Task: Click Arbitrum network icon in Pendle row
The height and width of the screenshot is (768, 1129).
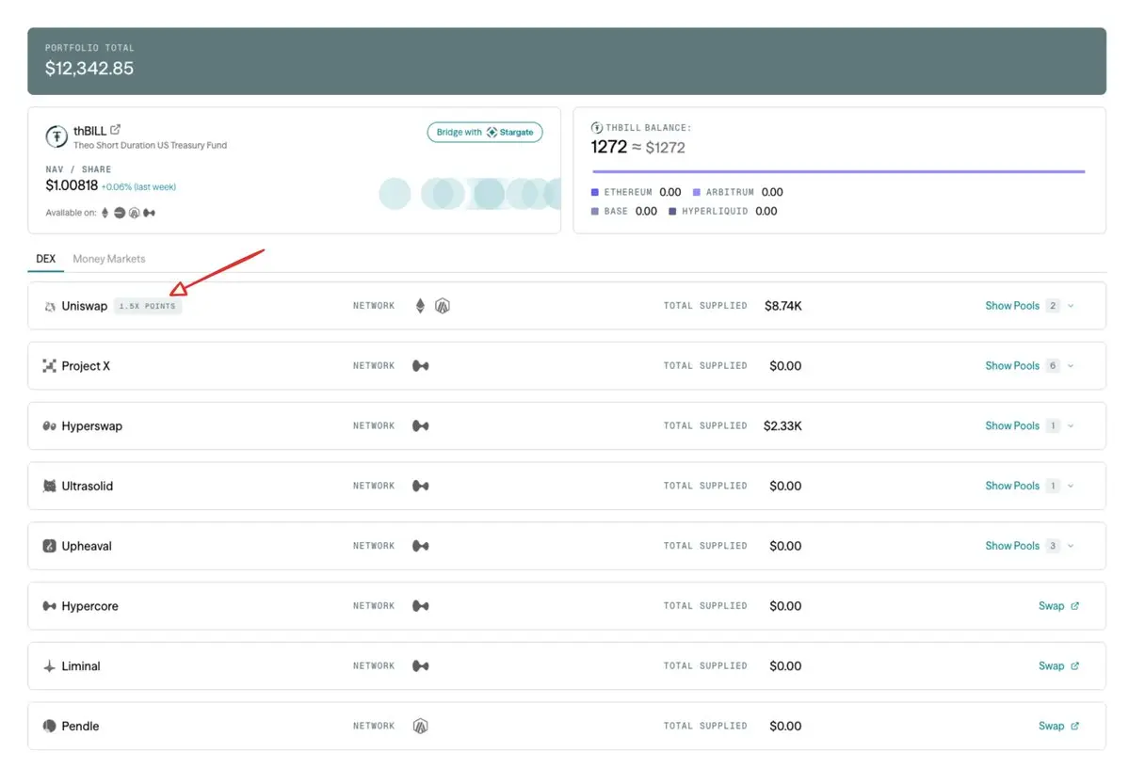Action: pyautogui.click(x=421, y=726)
